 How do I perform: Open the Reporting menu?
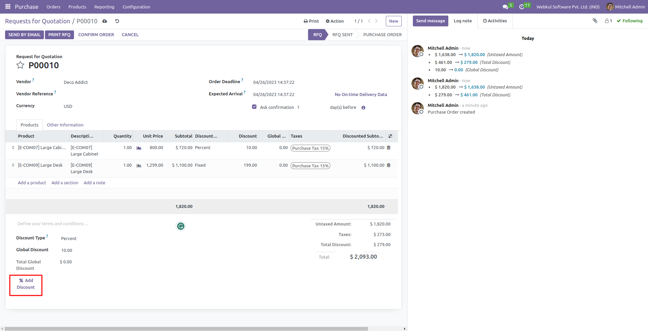click(x=104, y=7)
